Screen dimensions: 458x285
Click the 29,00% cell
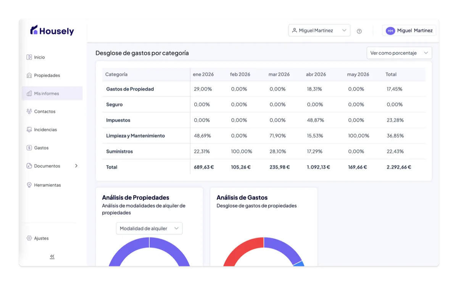[203, 89]
